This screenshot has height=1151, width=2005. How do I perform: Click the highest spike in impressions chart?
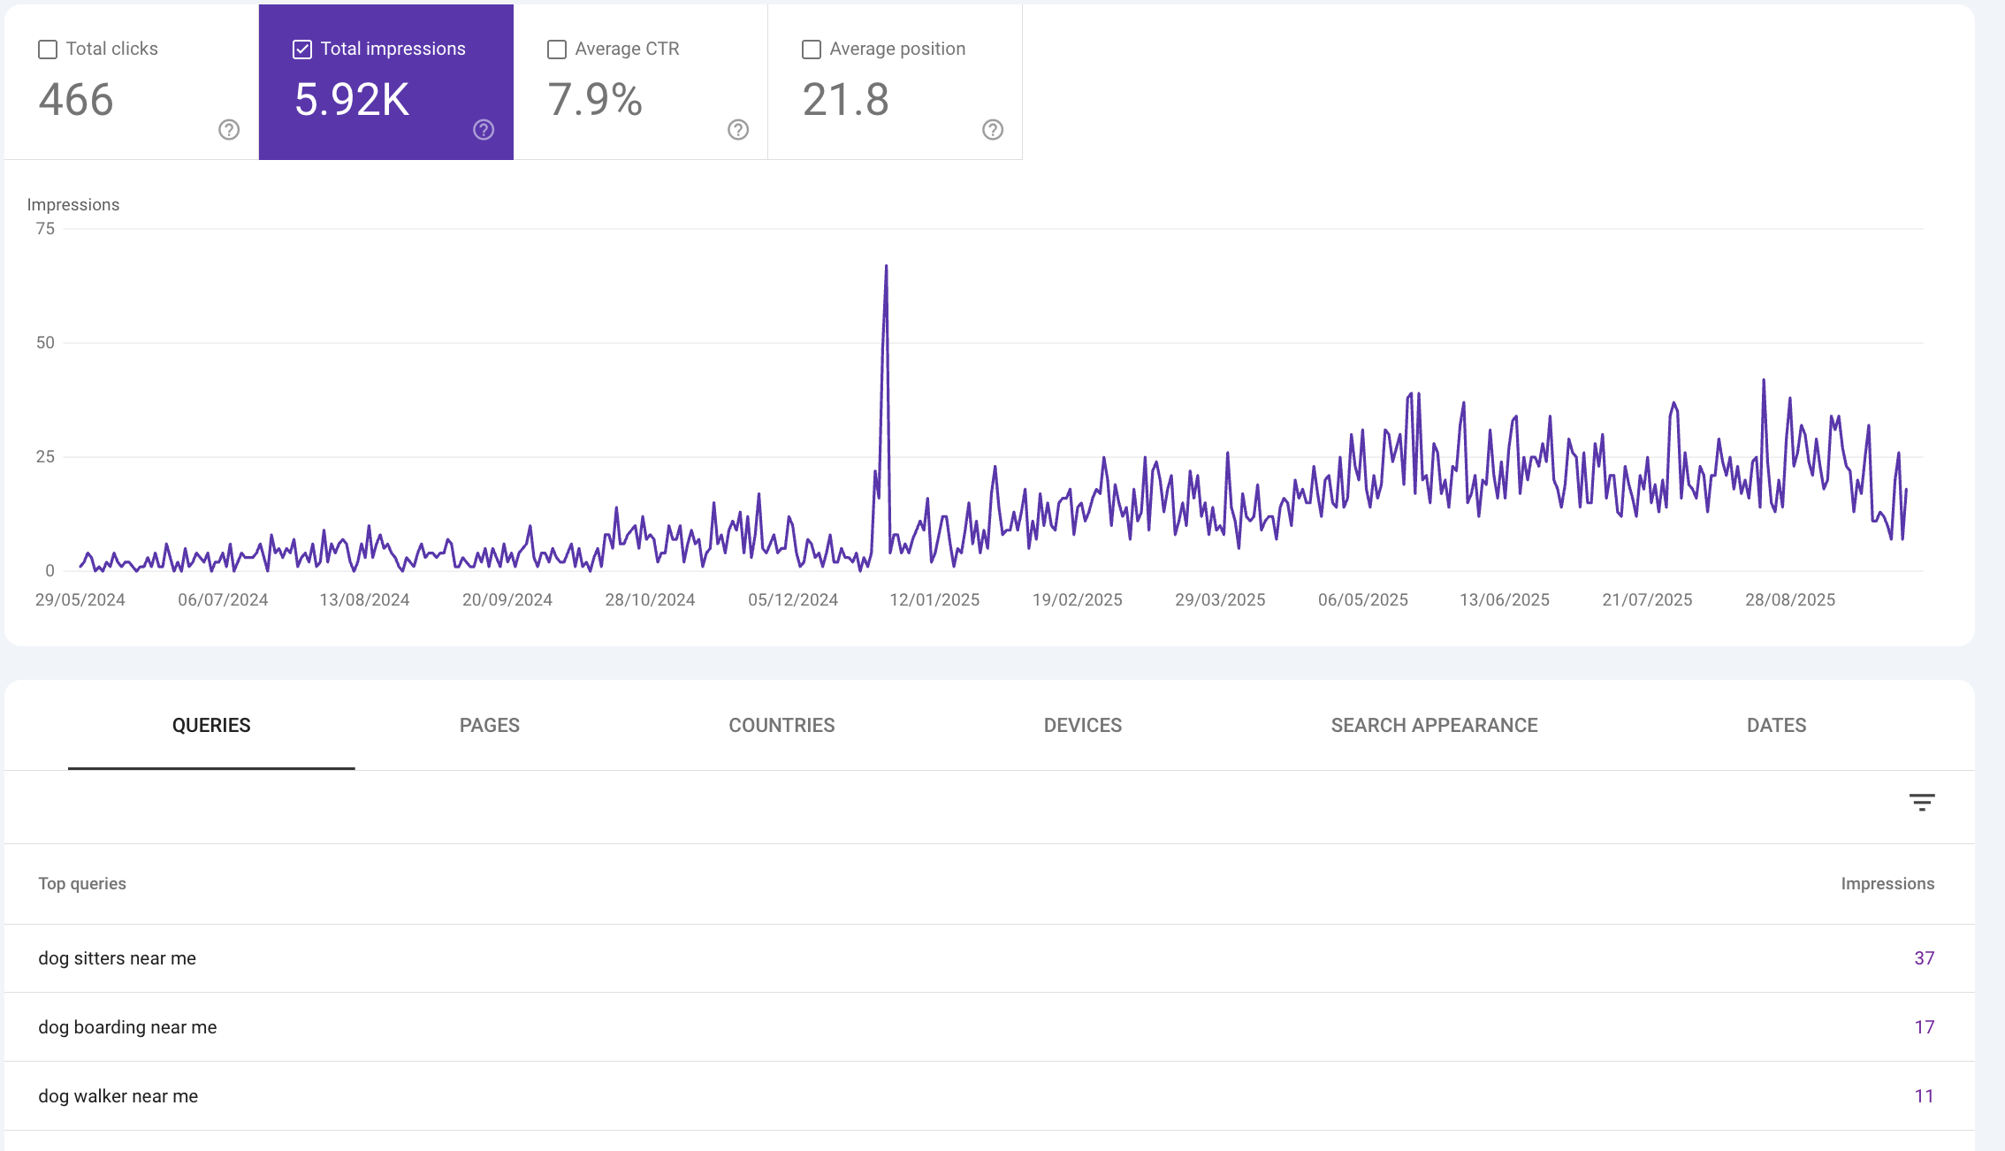click(886, 267)
